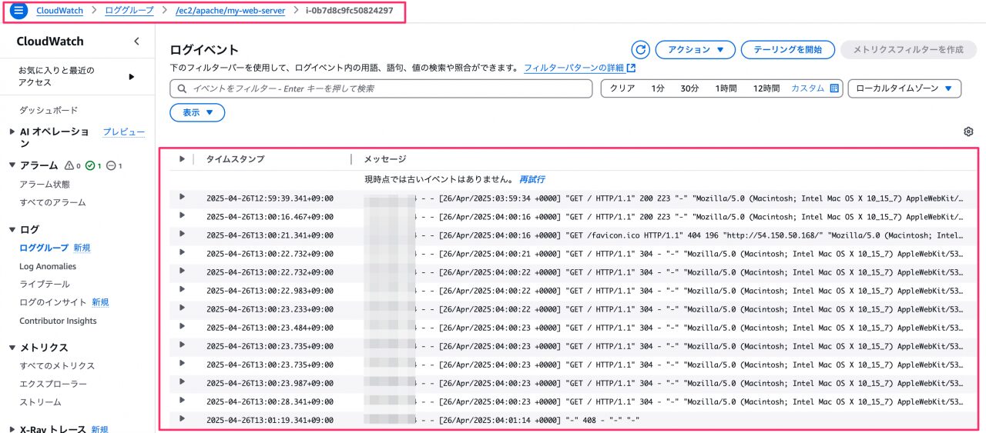This screenshot has height=433, width=986.
Task: Expand all rows with header triangle
Action: pyautogui.click(x=182, y=159)
